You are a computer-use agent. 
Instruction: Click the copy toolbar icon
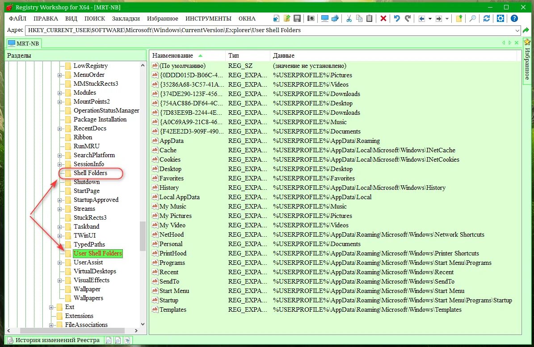click(359, 18)
